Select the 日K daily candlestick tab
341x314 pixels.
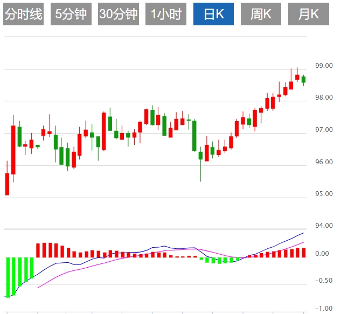213,14
